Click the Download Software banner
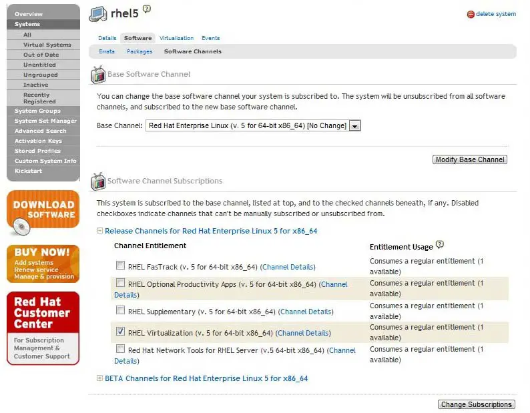Screen dimensions: 530x413 [x=43, y=213]
